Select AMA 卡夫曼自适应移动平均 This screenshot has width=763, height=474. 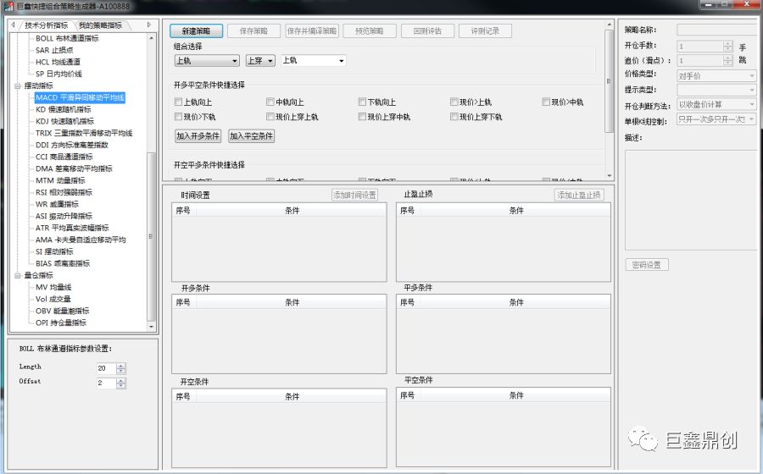tap(81, 240)
